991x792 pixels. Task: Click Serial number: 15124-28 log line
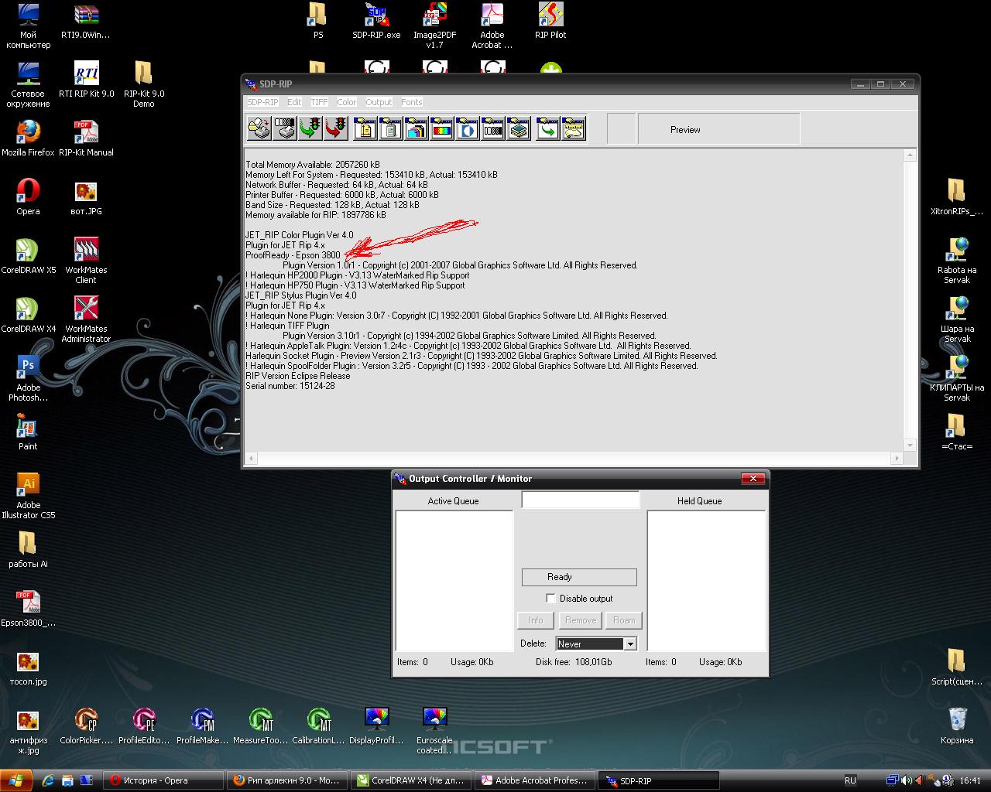click(290, 386)
